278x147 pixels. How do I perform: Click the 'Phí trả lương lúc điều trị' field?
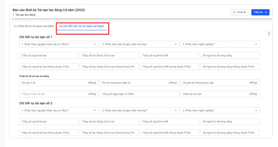tap(139, 83)
